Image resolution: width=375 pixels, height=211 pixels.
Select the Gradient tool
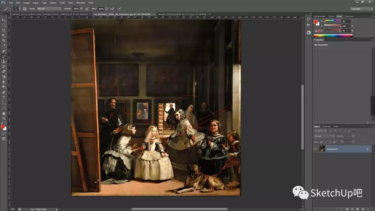coord(3,77)
